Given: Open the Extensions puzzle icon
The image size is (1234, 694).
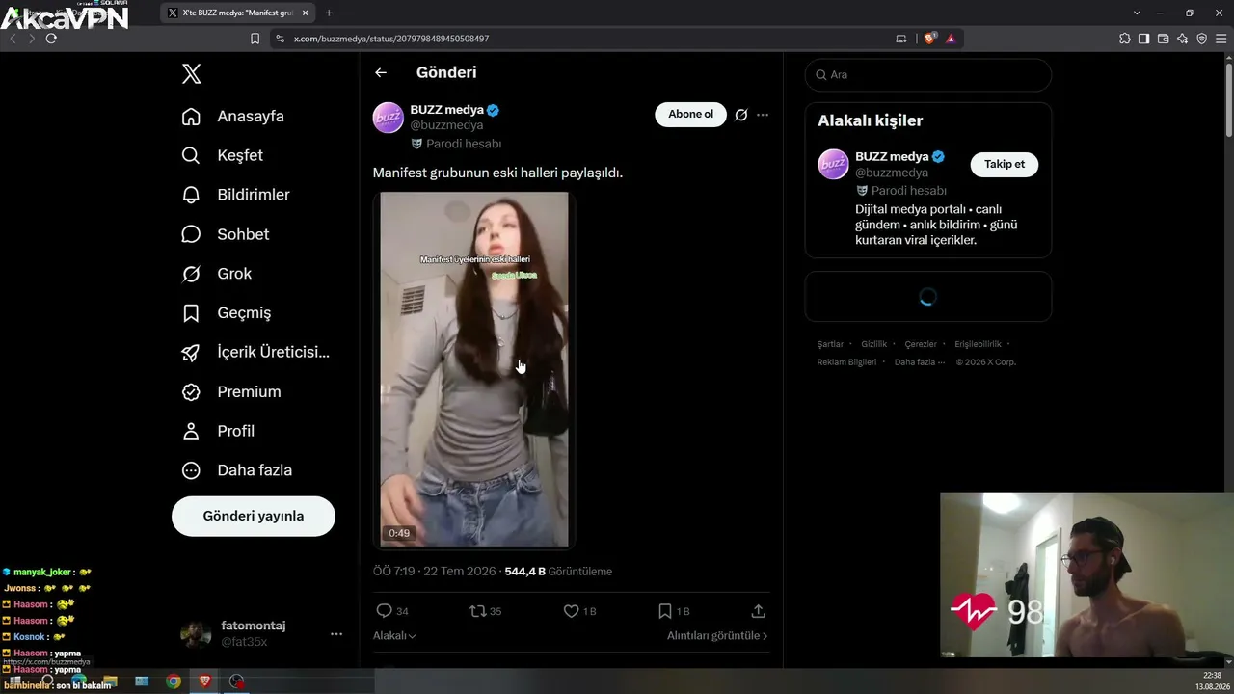Looking at the screenshot, I should tap(1125, 39).
